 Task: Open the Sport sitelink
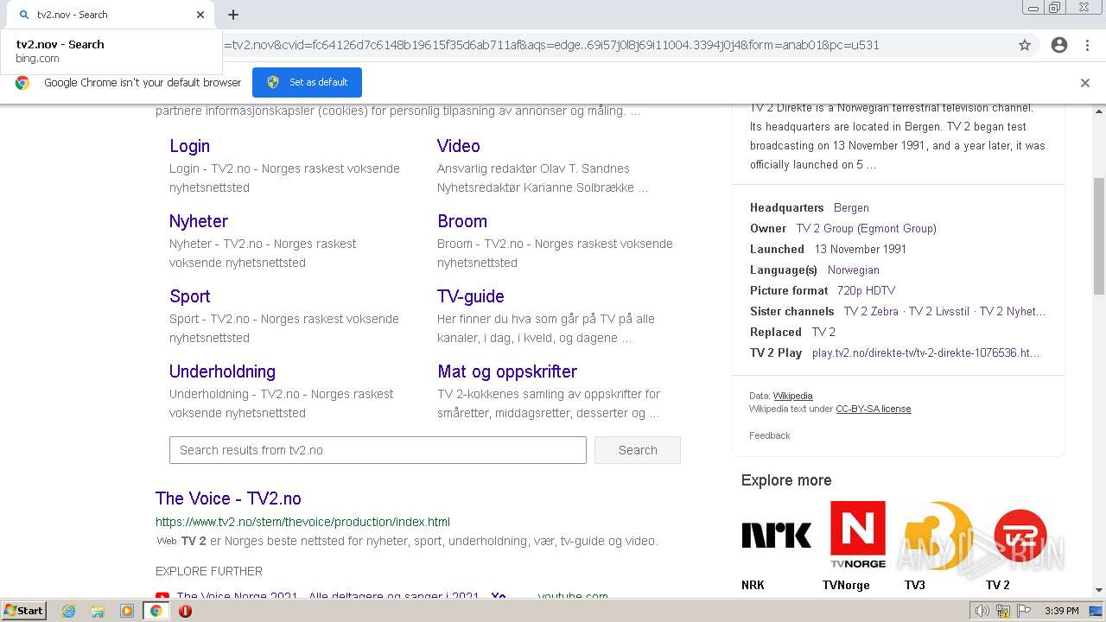189,296
